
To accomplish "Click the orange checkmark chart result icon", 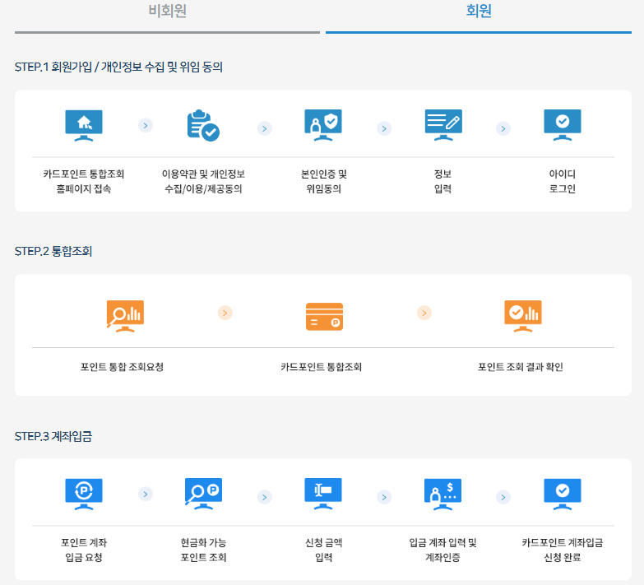I will pos(523,316).
